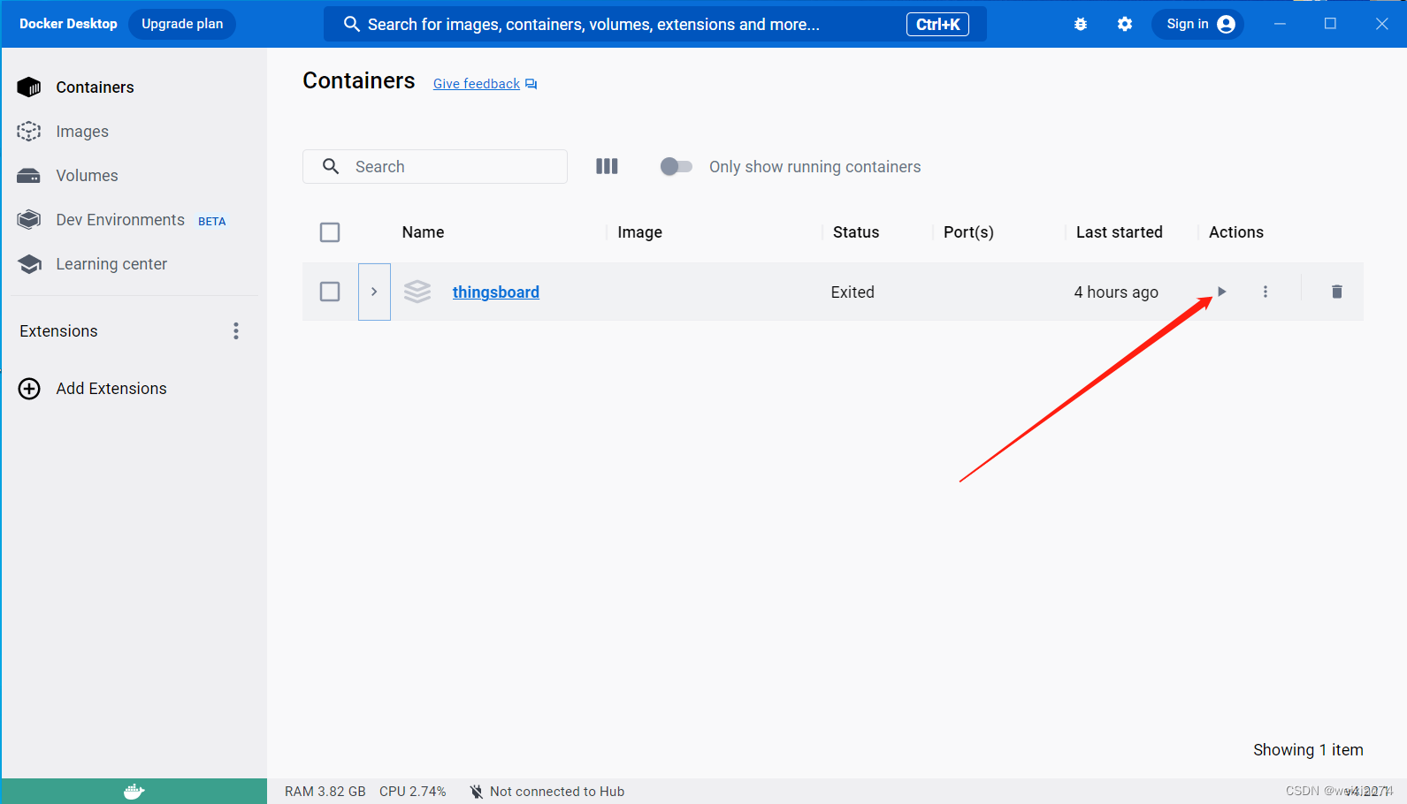Go to the Images section
Screen dimensions: 1407x804
(x=82, y=132)
